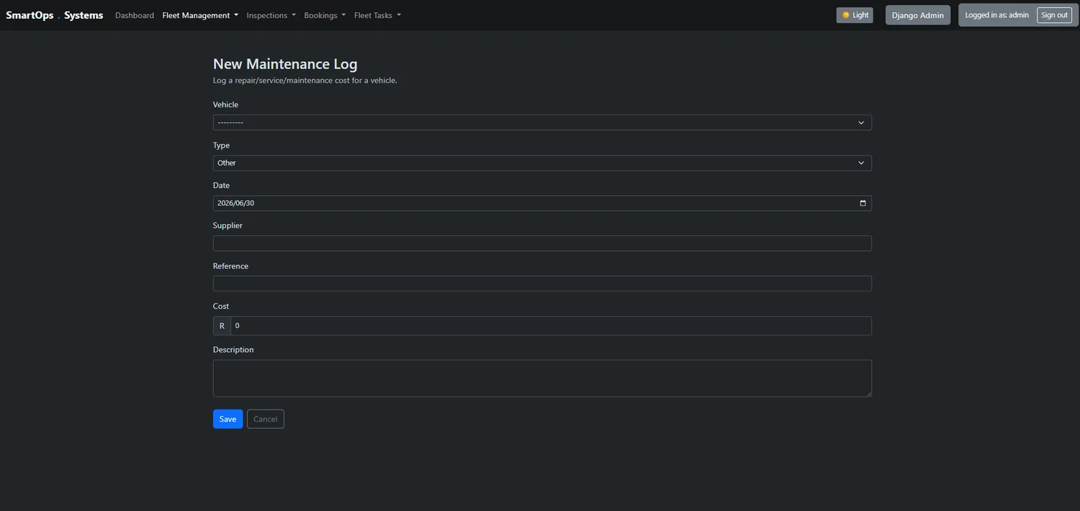This screenshot has width=1080, height=511.
Task: Click the R currency prefix
Action: coord(222,326)
